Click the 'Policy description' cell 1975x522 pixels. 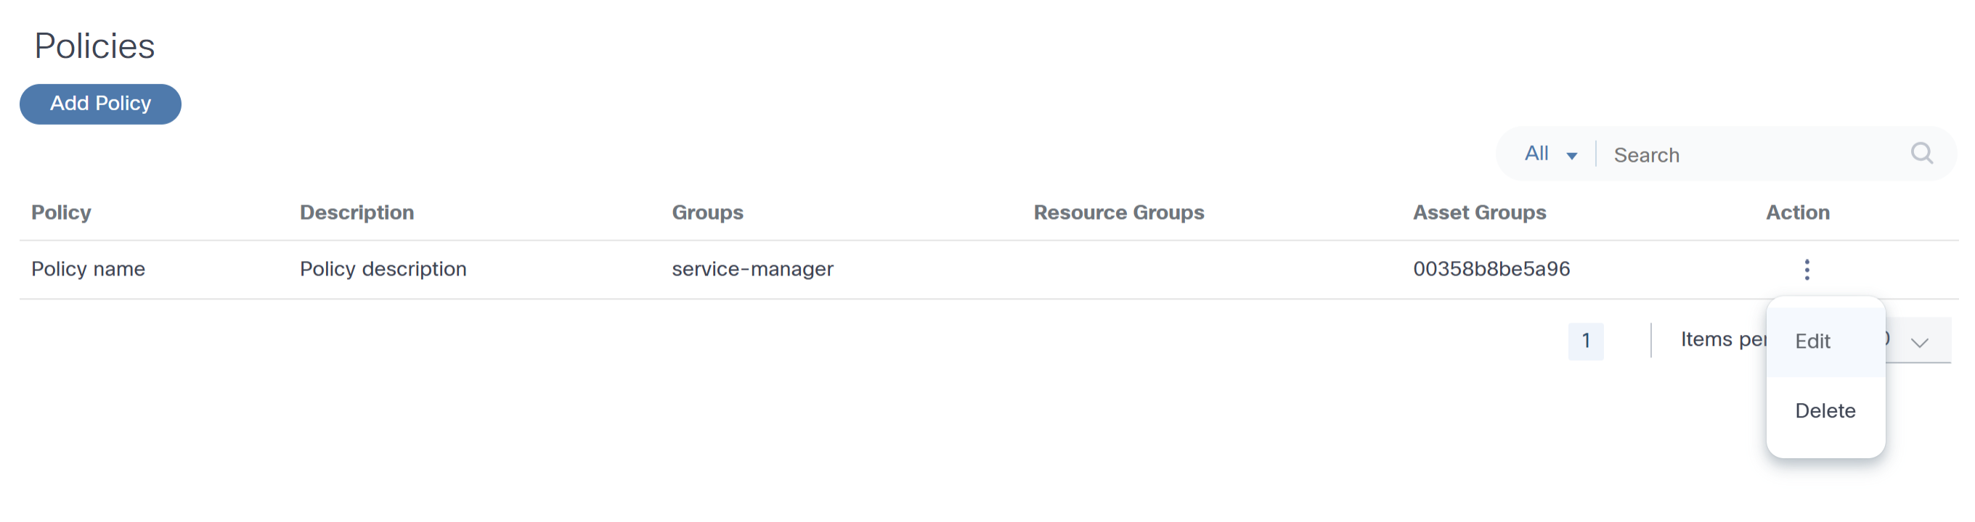pos(383,270)
